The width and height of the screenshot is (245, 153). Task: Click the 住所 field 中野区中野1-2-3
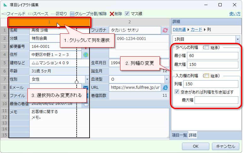coord(55,55)
